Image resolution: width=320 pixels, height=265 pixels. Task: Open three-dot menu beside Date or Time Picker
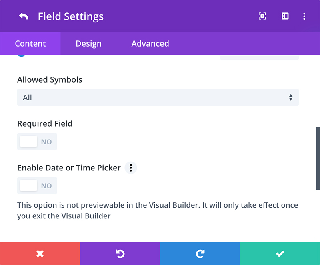[131, 168]
